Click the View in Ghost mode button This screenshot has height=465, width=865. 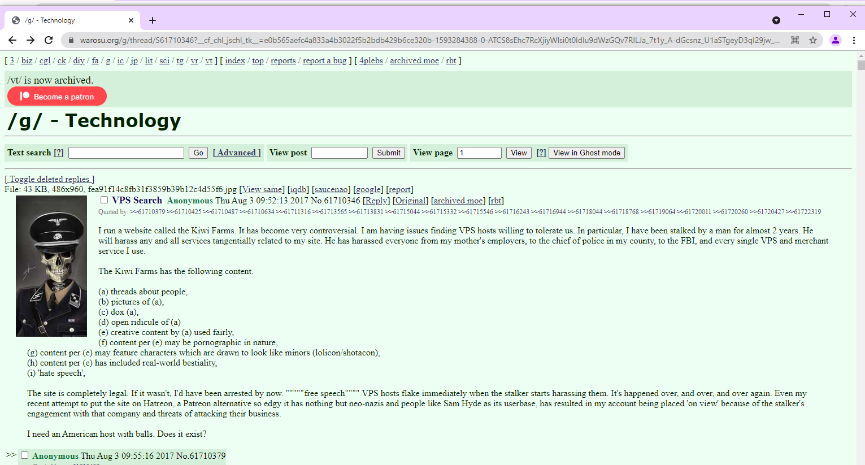pyautogui.click(x=586, y=153)
